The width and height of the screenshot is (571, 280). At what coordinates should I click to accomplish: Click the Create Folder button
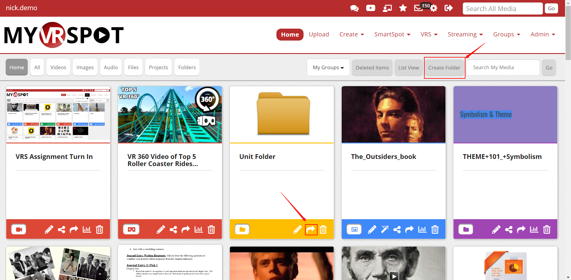tap(444, 68)
